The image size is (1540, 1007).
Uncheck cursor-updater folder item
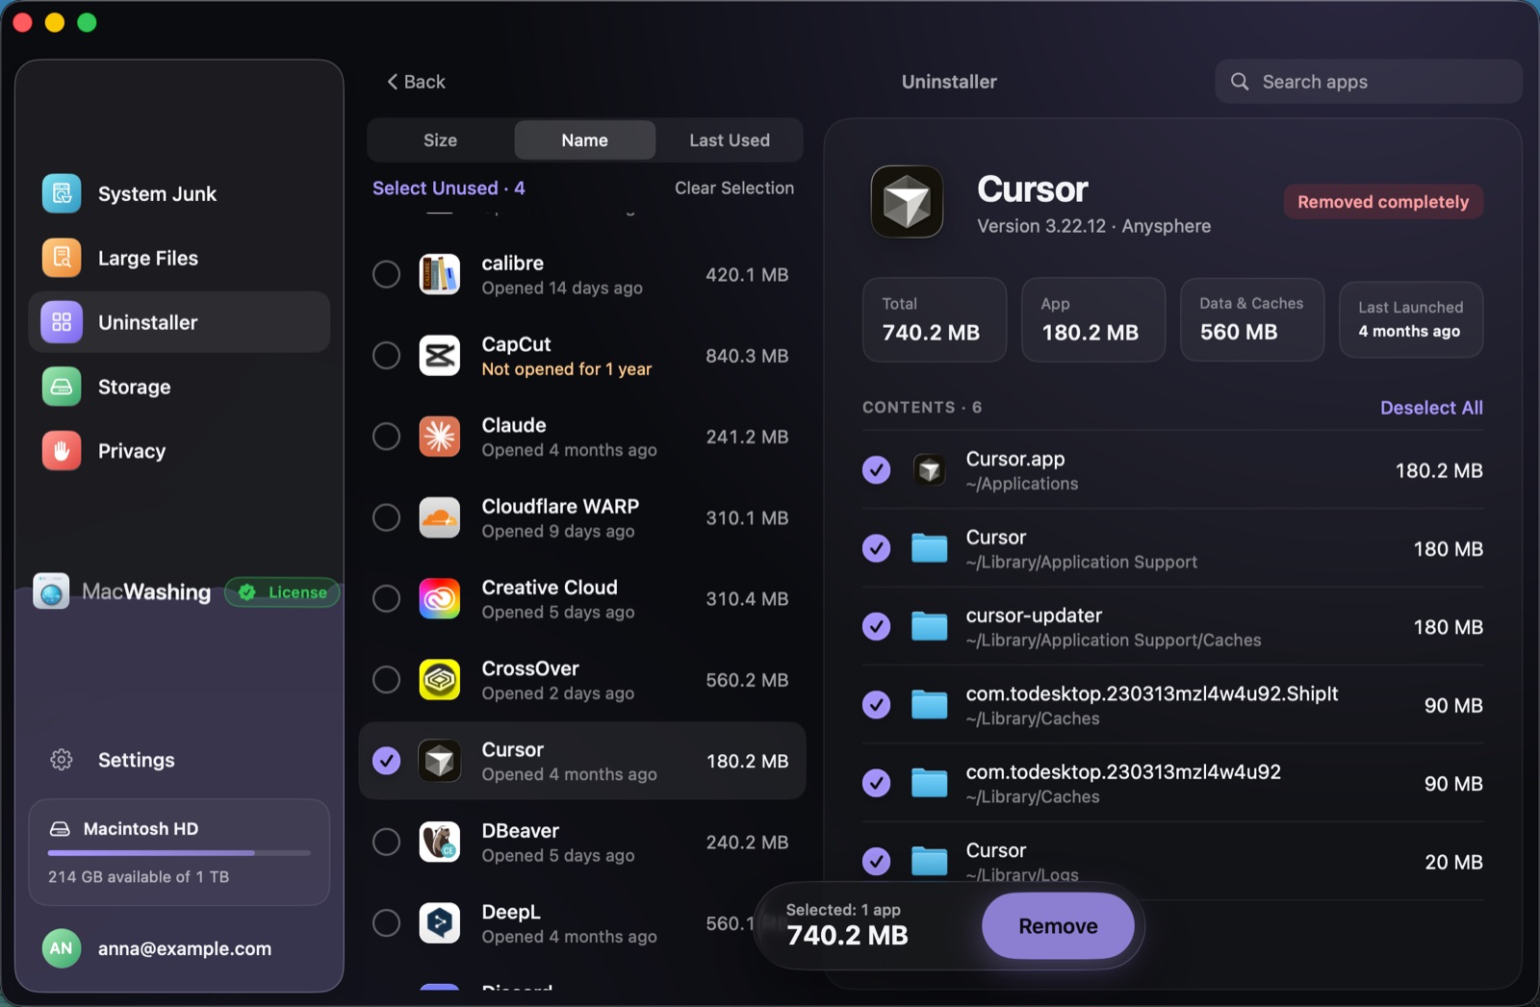click(x=876, y=626)
